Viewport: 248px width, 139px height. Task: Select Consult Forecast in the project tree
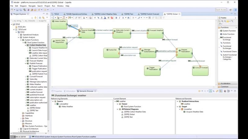[x=36, y=76]
